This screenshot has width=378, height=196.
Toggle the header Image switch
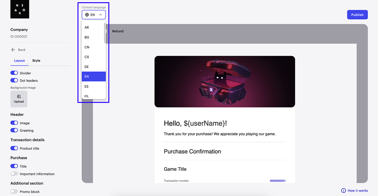[14, 123]
